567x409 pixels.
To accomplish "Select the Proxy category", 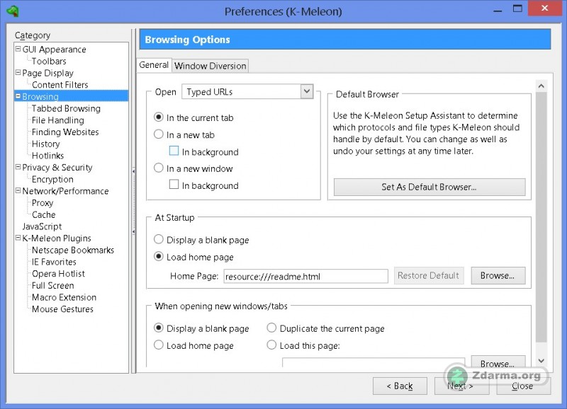I will (x=43, y=203).
